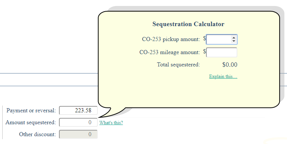Screen dimensions: 287x144
Task: Click the "Other discount:" label
Action: coord(37,134)
